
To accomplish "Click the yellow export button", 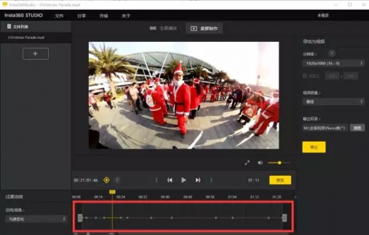I will pyautogui.click(x=314, y=147).
